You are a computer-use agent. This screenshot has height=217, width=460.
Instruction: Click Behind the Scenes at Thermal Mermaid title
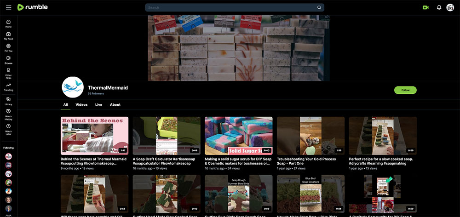click(93, 161)
